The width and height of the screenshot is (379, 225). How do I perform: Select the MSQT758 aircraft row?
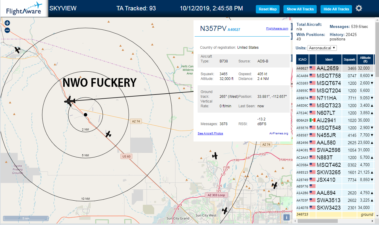point(335,76)
